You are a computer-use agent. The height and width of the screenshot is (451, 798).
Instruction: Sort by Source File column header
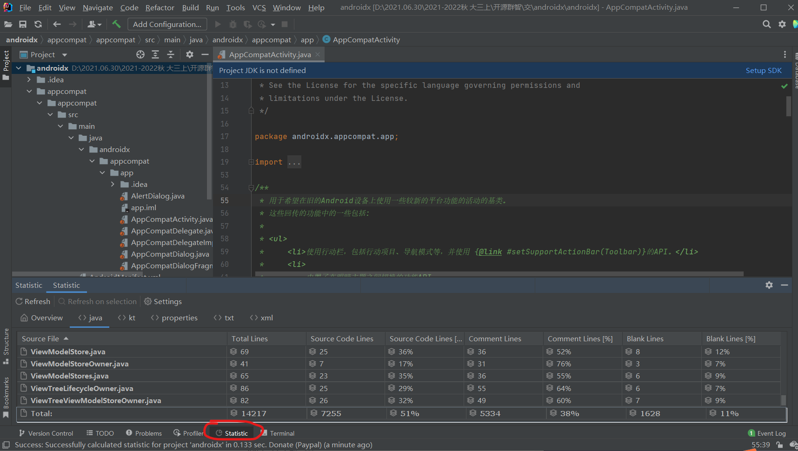[x=122, y=339]
